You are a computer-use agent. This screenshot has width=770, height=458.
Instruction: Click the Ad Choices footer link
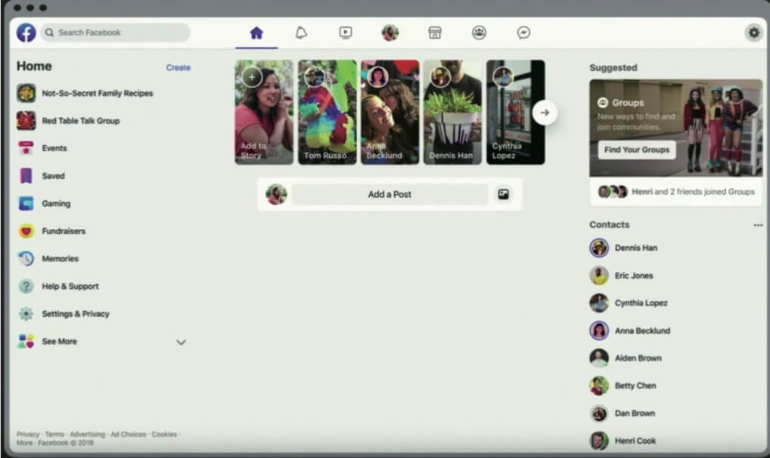[128, 434]
